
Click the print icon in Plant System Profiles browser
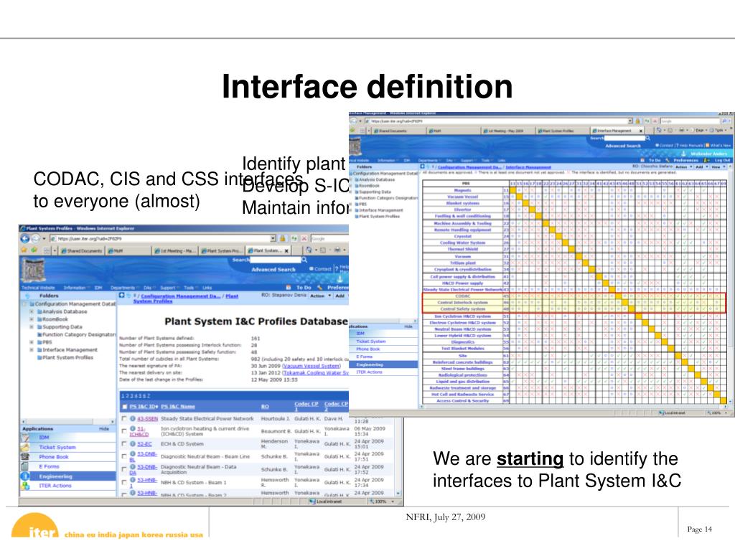coord(337,250)
